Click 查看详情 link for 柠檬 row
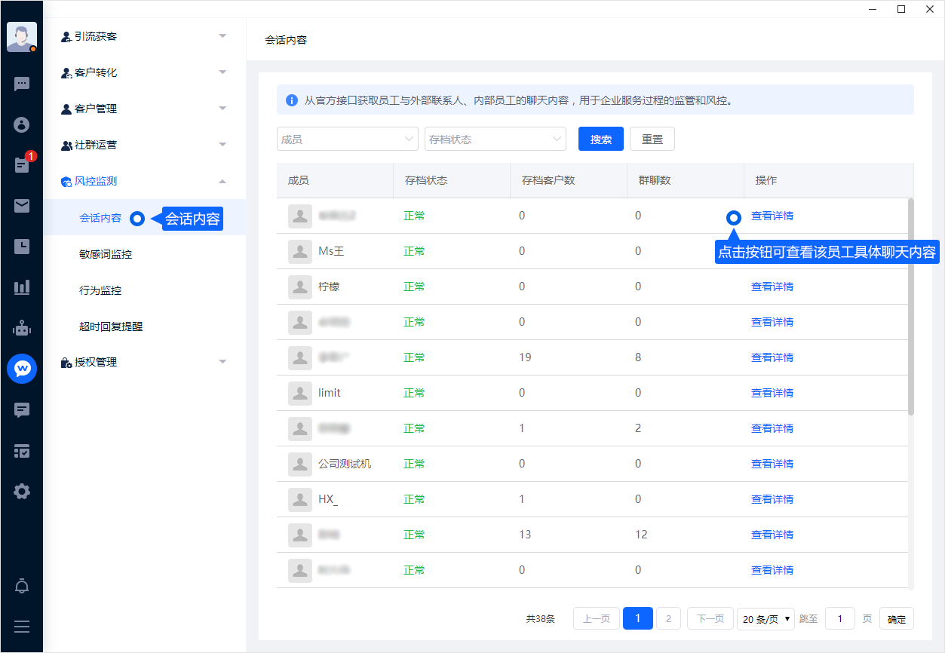This screenshot has width=945, height=653. (772, 287)
